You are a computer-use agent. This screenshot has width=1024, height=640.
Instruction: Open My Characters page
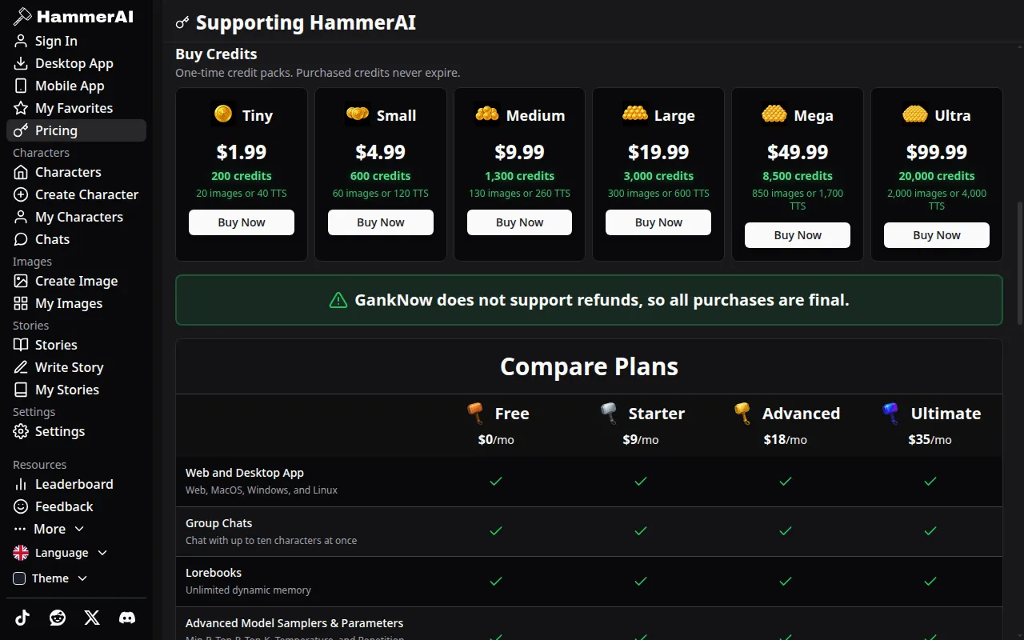click(76, 217)
